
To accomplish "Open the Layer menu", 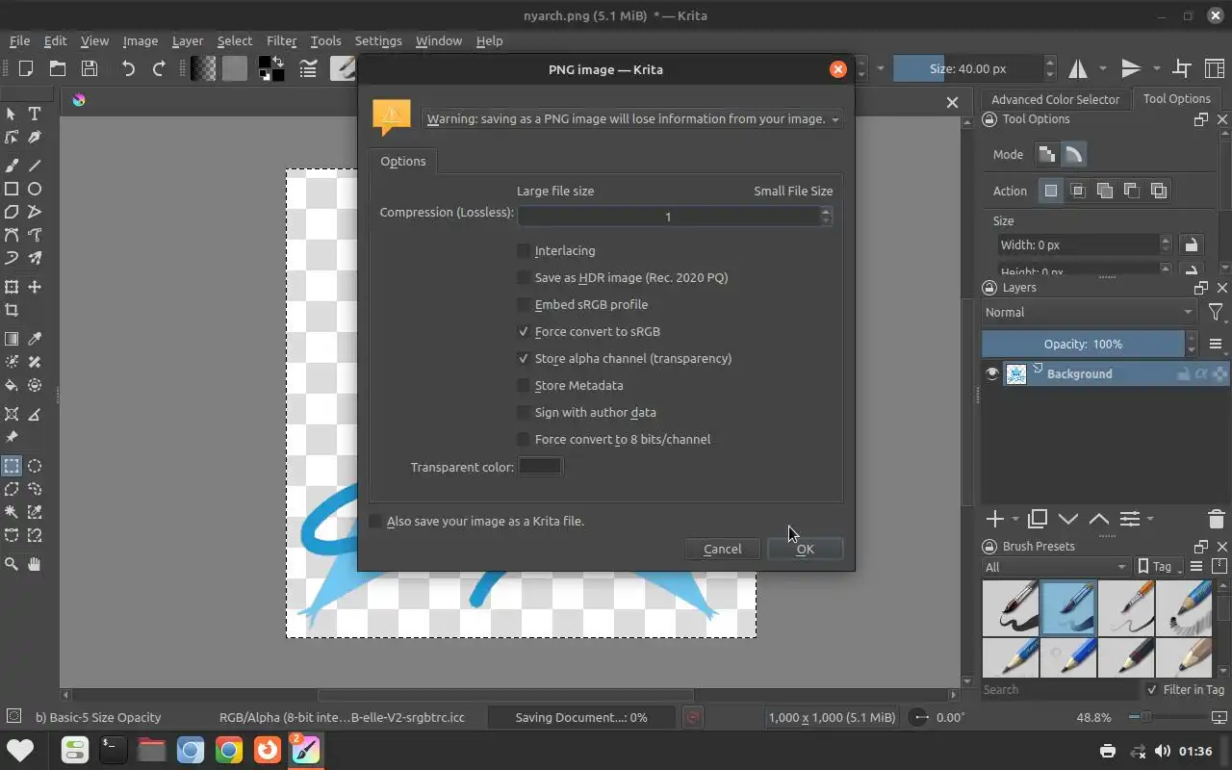I will (188, 40).
